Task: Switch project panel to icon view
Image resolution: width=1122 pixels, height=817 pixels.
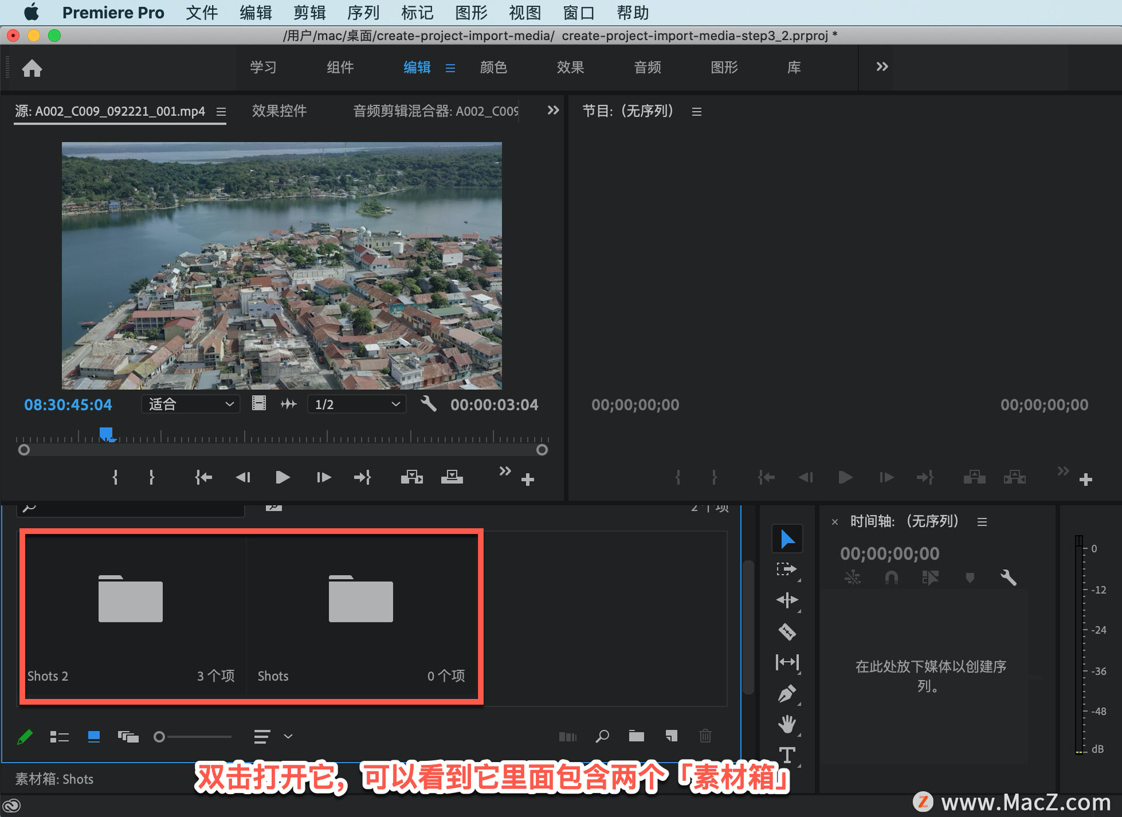Action: [x=93, y=736]
